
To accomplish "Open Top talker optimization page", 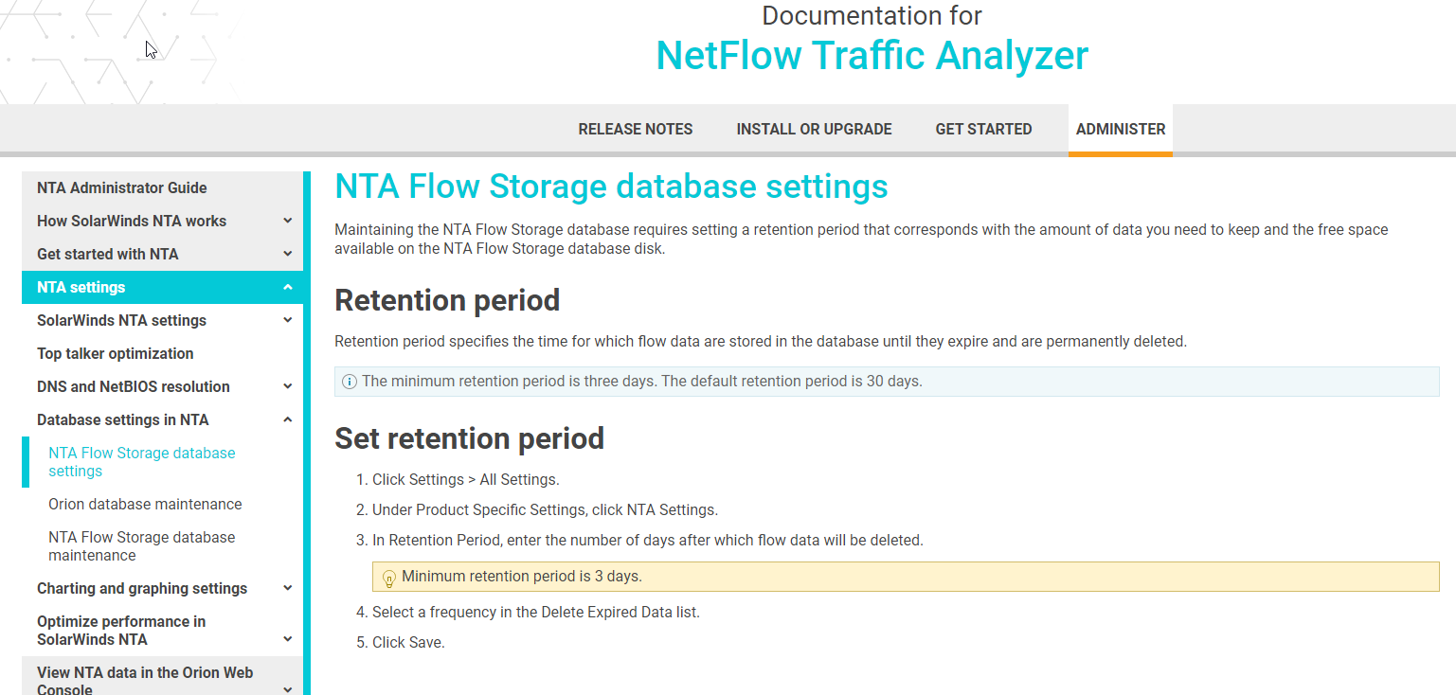I will (x=116, y=353).
